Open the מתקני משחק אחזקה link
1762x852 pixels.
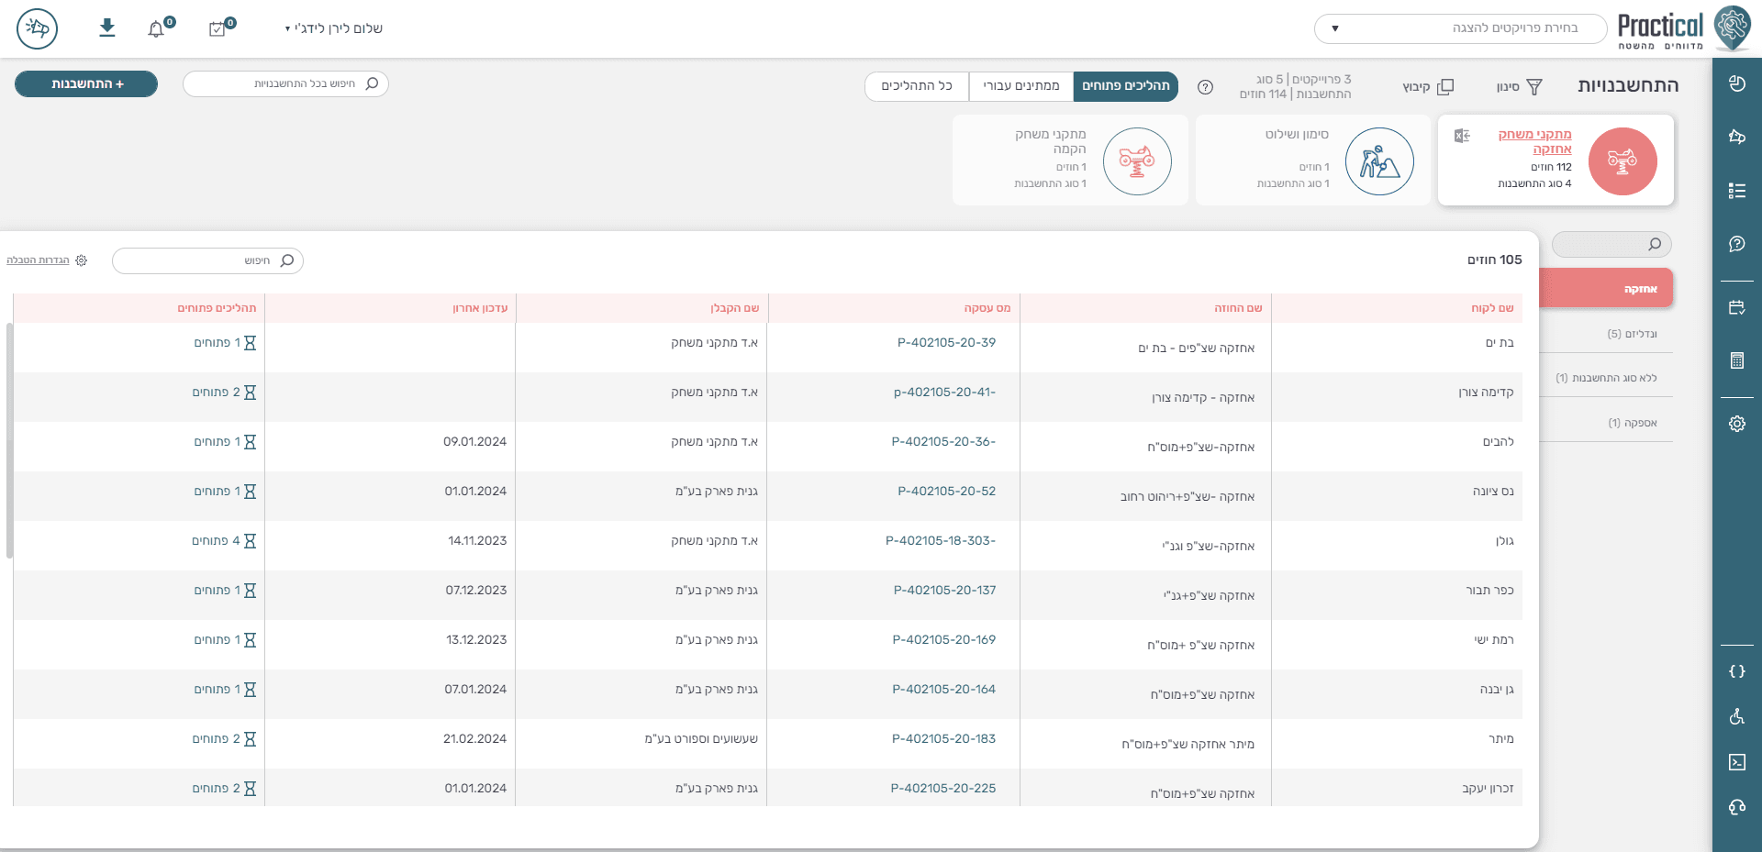(1534, 141)
